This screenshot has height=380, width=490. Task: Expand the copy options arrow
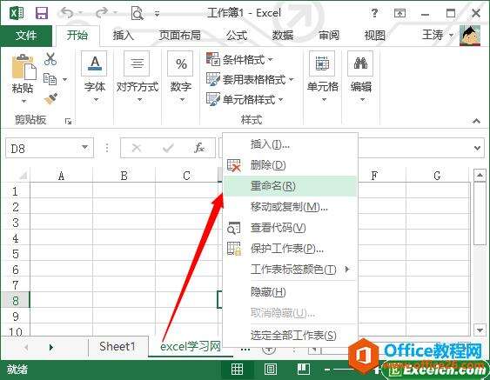[64, 80]
